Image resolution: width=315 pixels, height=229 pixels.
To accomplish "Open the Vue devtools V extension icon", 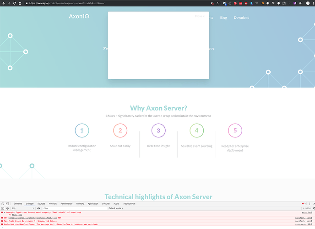I will pyautogui.click(x=273, y=3).
